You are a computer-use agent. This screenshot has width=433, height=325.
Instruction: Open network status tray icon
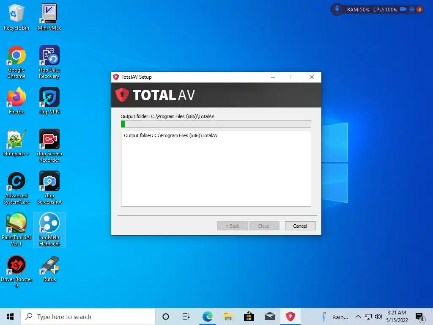(368, 317)
